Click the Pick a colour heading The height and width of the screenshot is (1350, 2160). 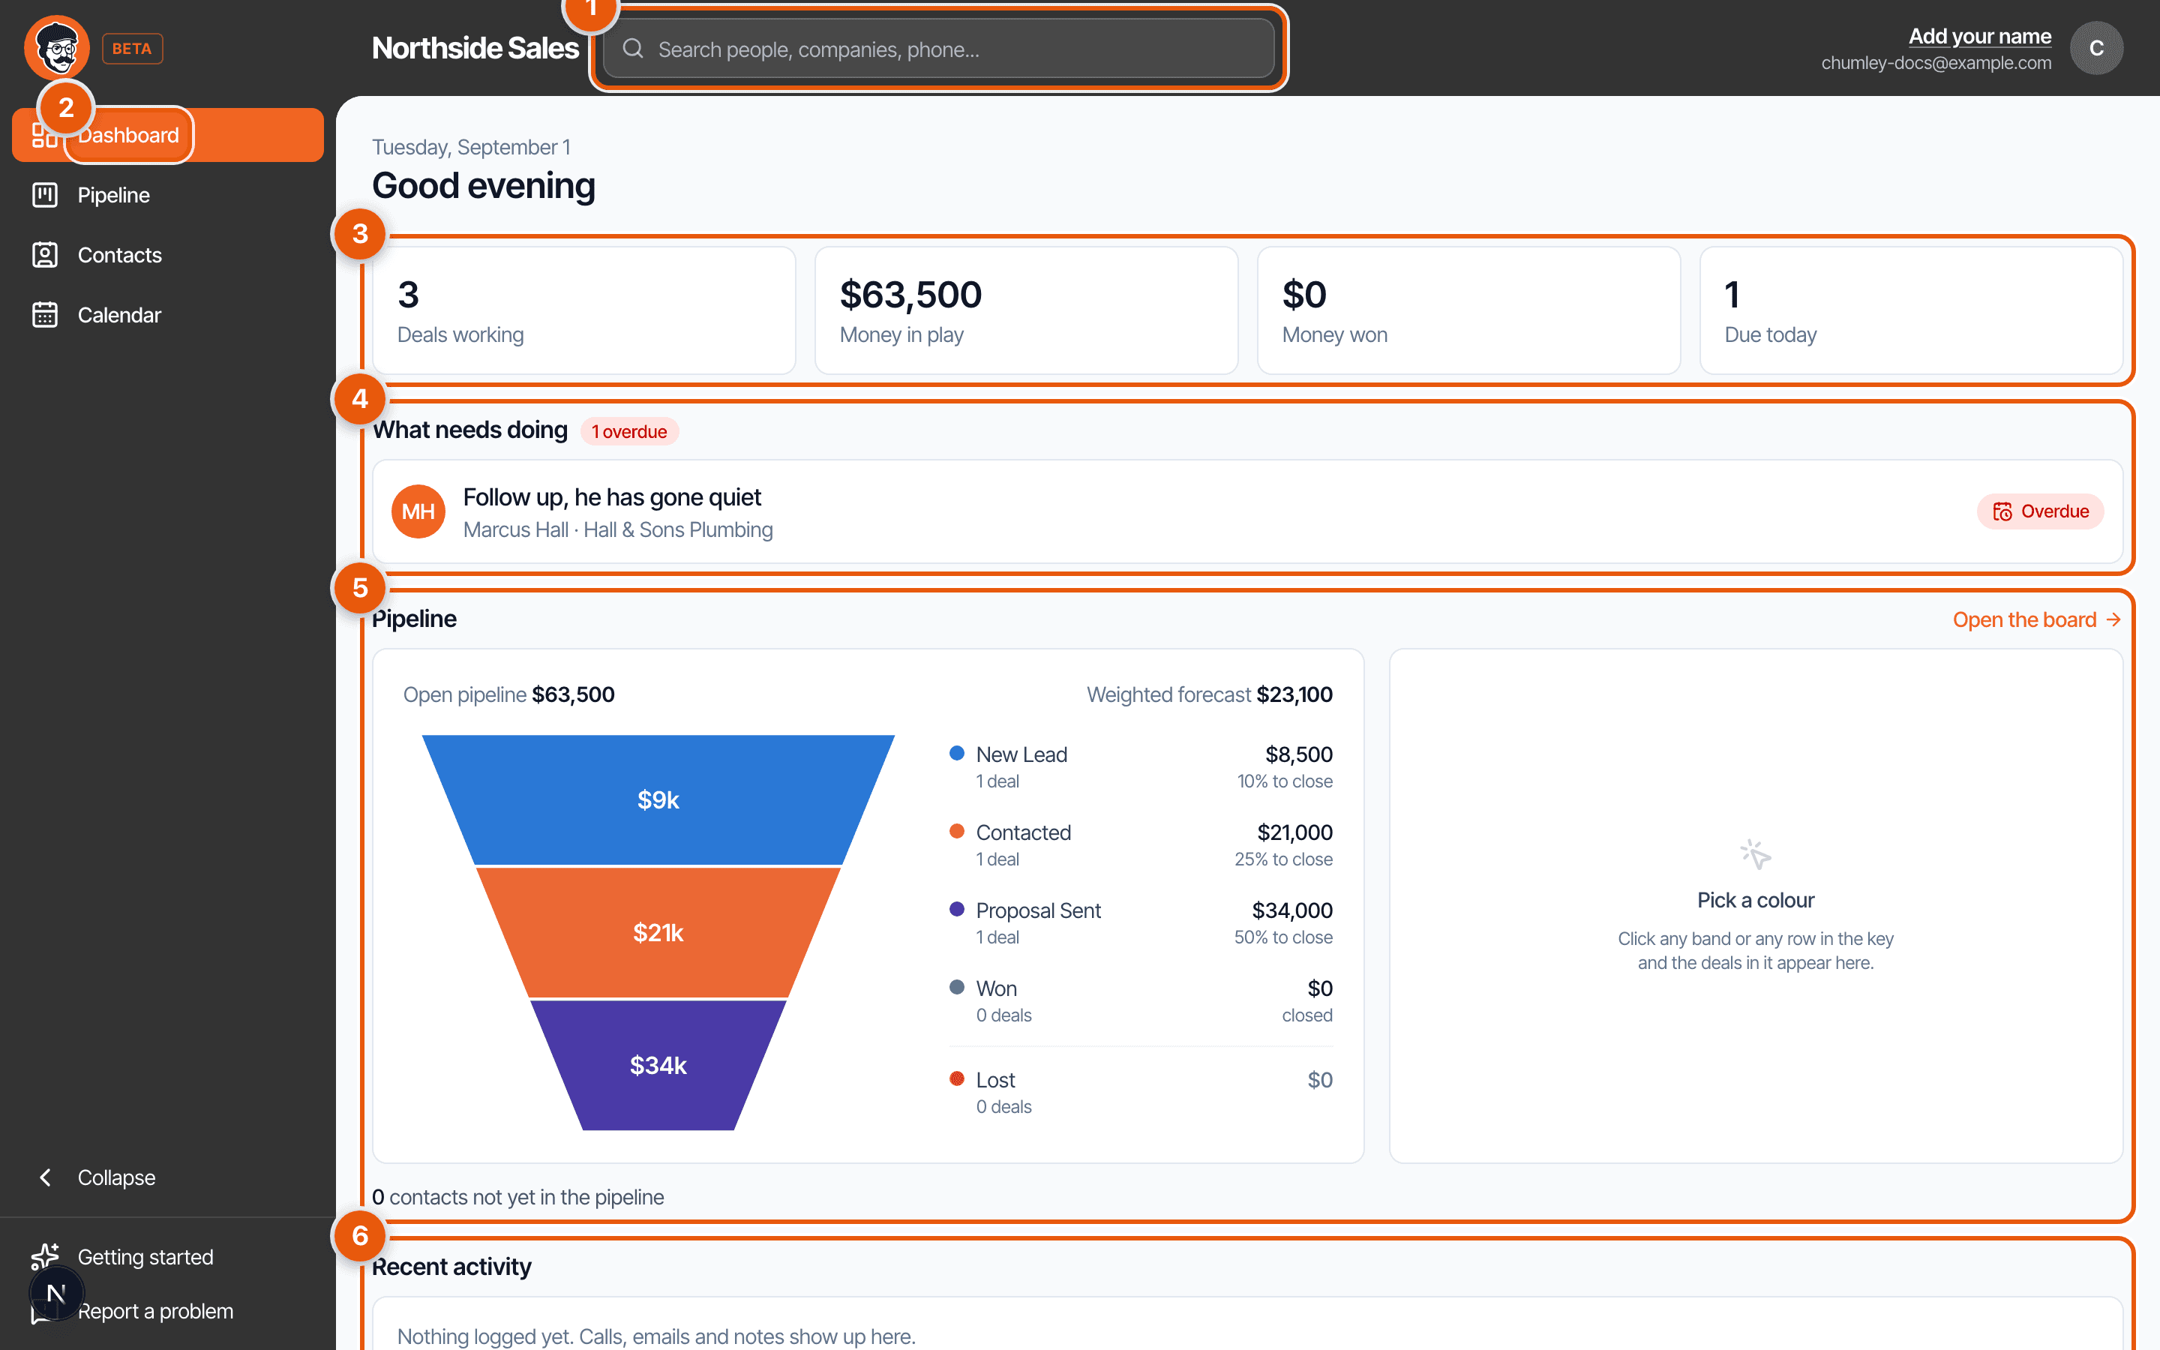point(1756,900)
